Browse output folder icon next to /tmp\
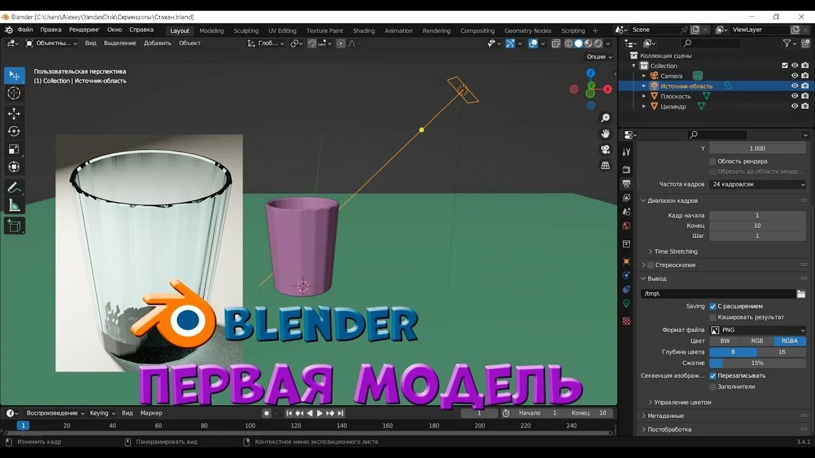The height and width of the screenshot is (458, 815). (802, 294)
